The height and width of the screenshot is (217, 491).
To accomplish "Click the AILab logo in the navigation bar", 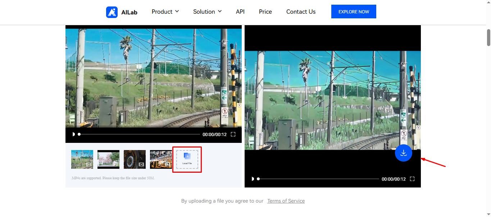I will (122, 12).
